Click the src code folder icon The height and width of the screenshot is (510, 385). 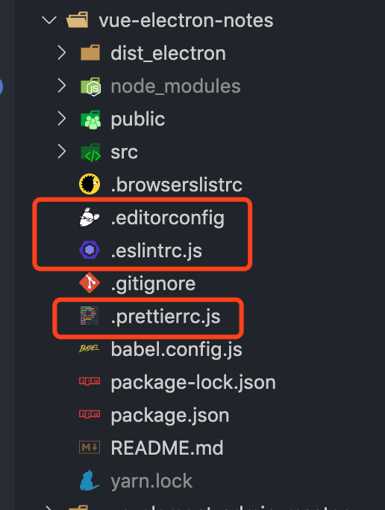(90, 153)
